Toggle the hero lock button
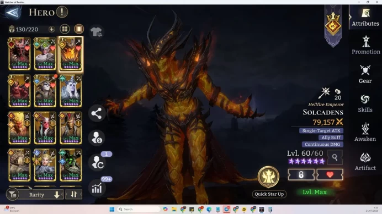Screen dimensions: 382x214 [x=301, y=174]
